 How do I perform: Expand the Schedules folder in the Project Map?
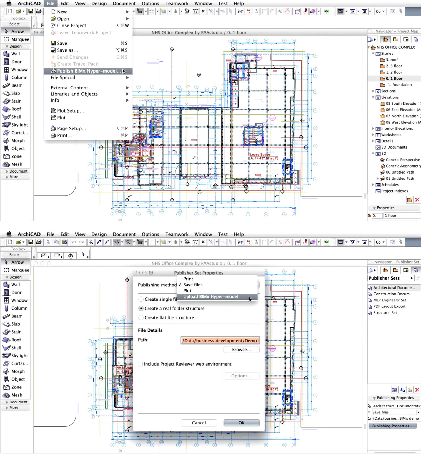click(373, 185)
